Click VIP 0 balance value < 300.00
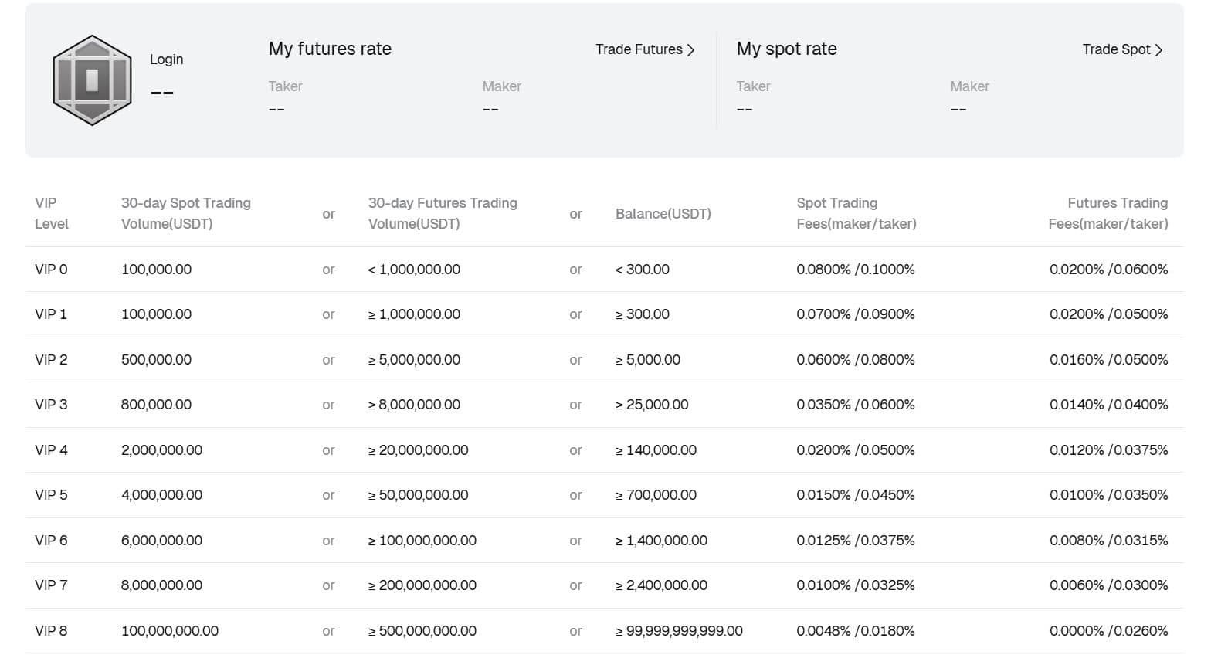 click(643, 270)
